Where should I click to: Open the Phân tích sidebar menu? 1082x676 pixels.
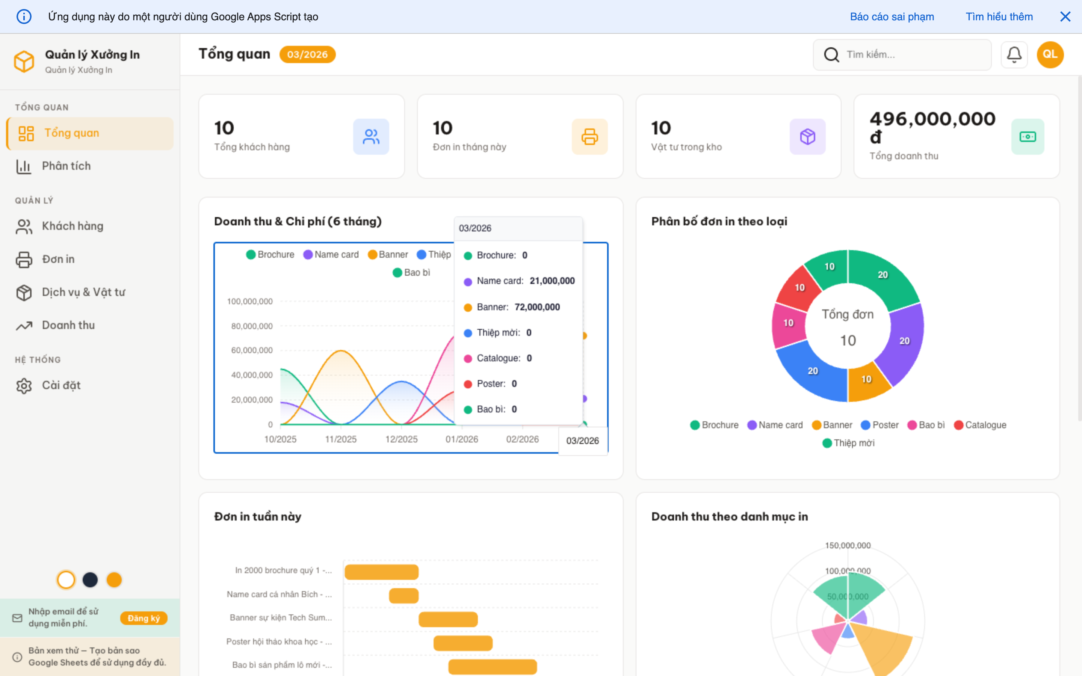coord(66,166)
